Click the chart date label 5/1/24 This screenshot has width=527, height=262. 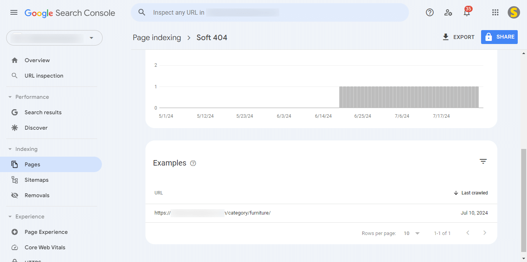(x=166, y=116)
